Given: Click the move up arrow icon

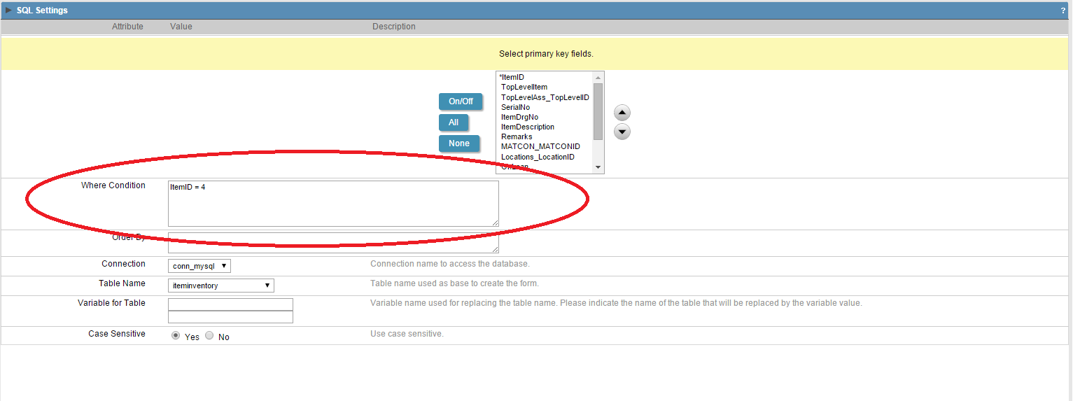Looking at the screenshot, I should pyautogui.click(x=622, y=113).
